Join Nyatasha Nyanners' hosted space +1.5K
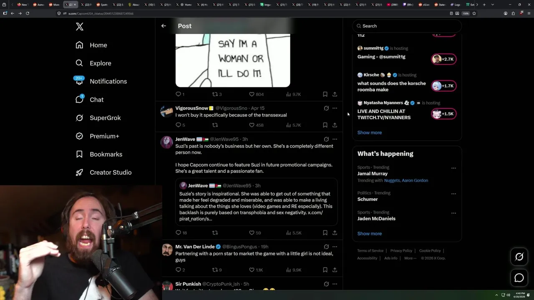534x300 pixels. [443, 114]
